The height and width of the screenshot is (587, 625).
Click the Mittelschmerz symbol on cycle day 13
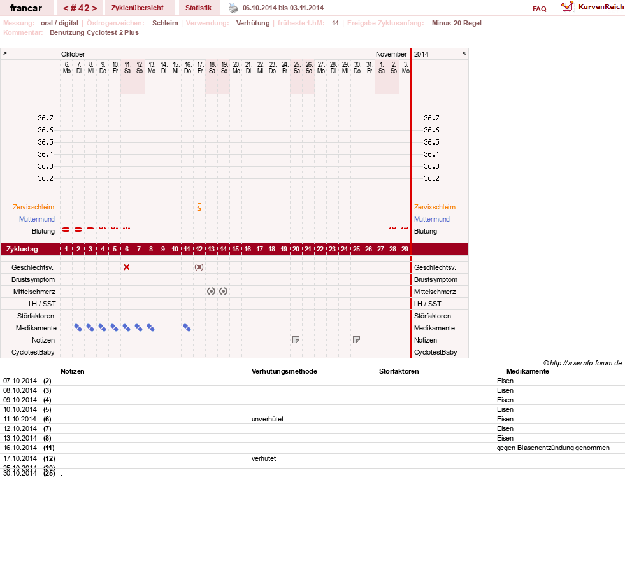pyautogui.click(x=212, y=292)
